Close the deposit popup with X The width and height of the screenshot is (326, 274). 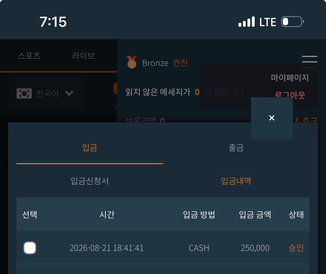[272, 118]
